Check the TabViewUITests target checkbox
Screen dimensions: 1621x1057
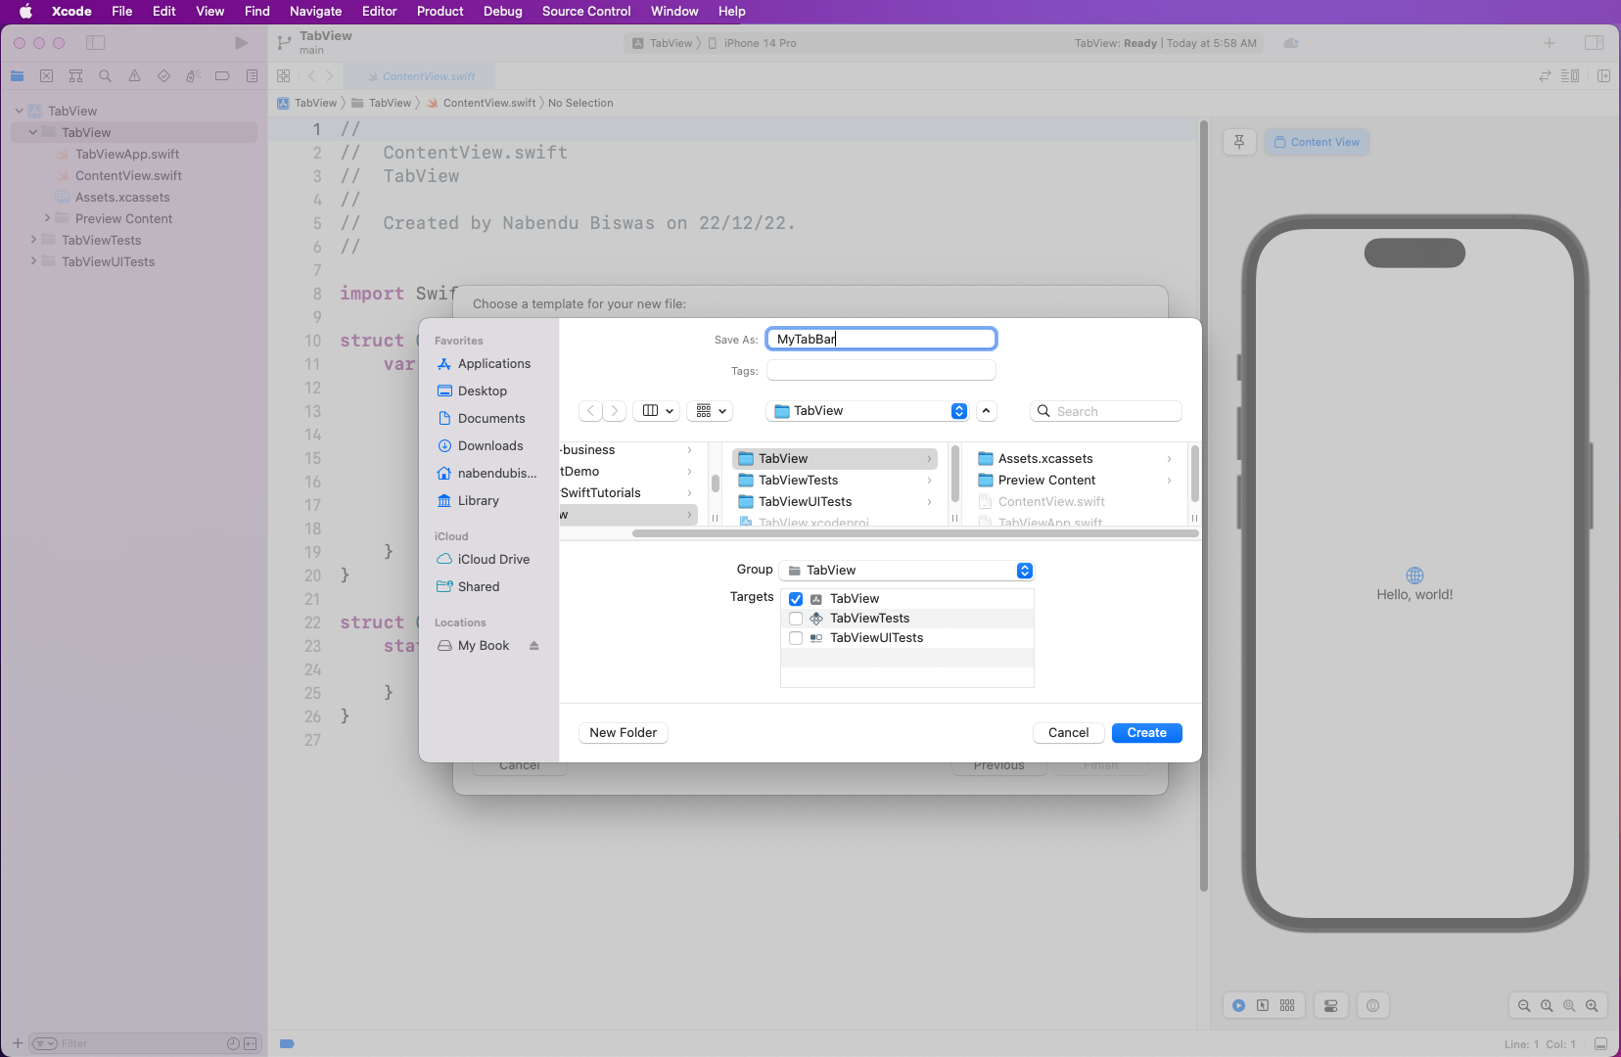click(x=796, y=638)
